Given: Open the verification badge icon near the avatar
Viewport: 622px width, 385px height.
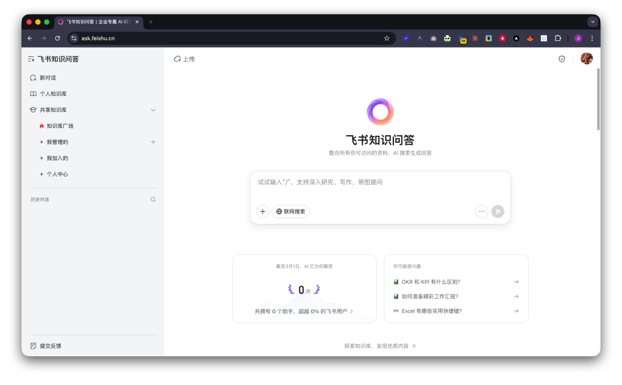Looking at the screenshot, I should pyautogui.click(x=562, y=58).
